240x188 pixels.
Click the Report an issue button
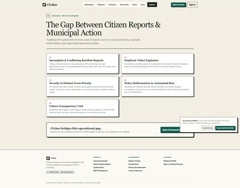click(x=178, y=5)
